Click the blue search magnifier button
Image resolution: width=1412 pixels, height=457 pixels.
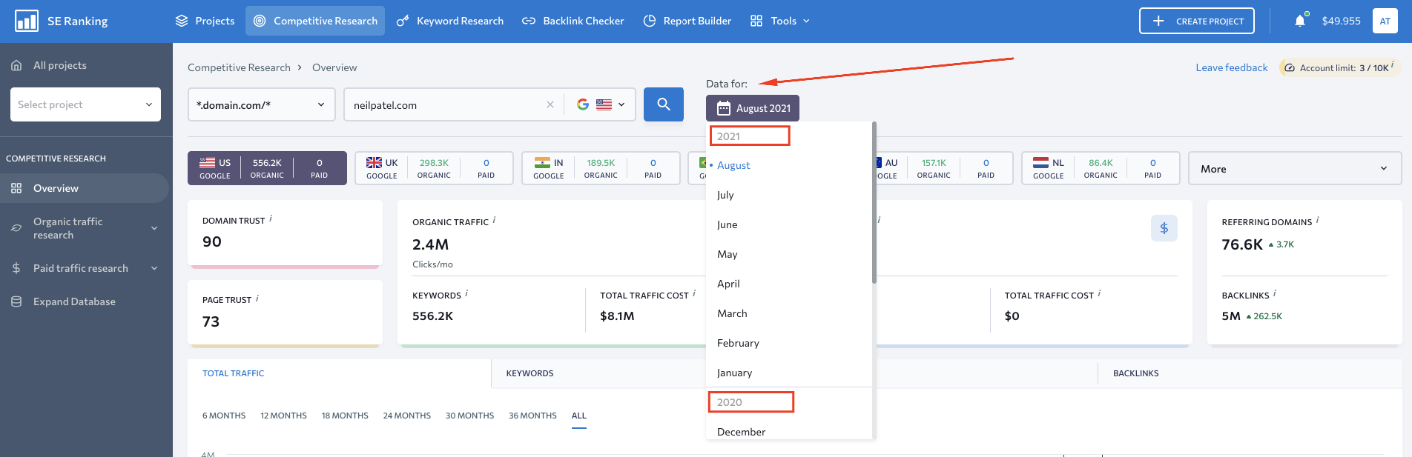pyautogui.click(x=664, y=104)
